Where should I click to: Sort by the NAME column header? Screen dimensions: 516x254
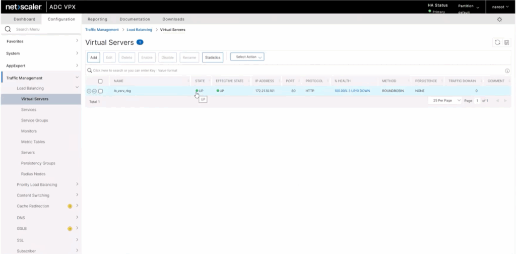click(118, 81)
